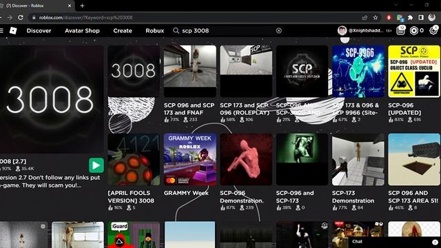Open the GRAMMY Week game thumbnail
Viewport: 441px width, 248px height.
coord(190,159)
